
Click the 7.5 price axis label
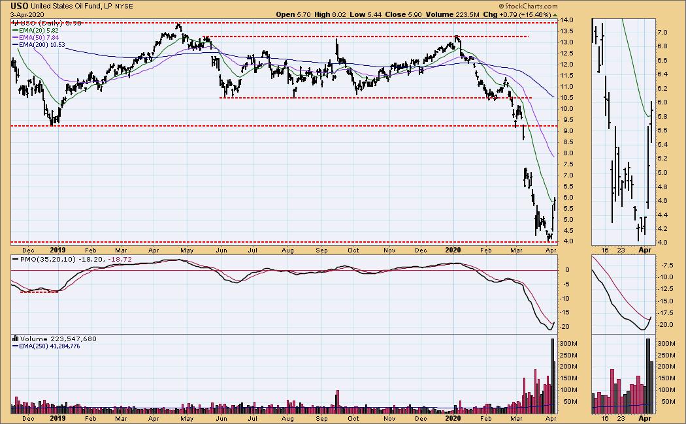tap(568, 164)
